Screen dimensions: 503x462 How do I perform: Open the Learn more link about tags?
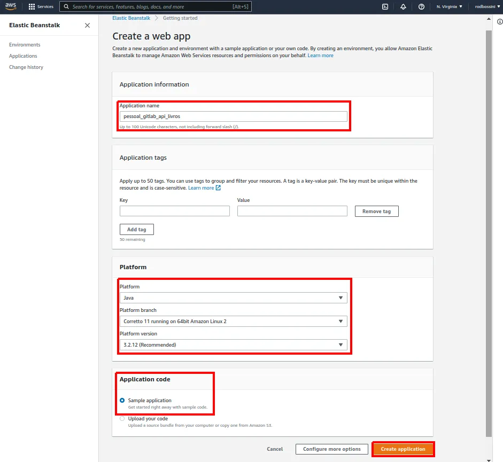click(x=201, y=188)
